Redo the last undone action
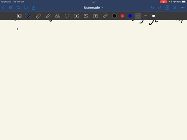This screenshot has width=187, height=140. pos(160,8)
